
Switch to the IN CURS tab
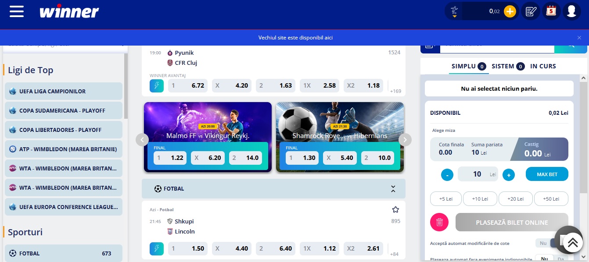(x=543, y=66)
